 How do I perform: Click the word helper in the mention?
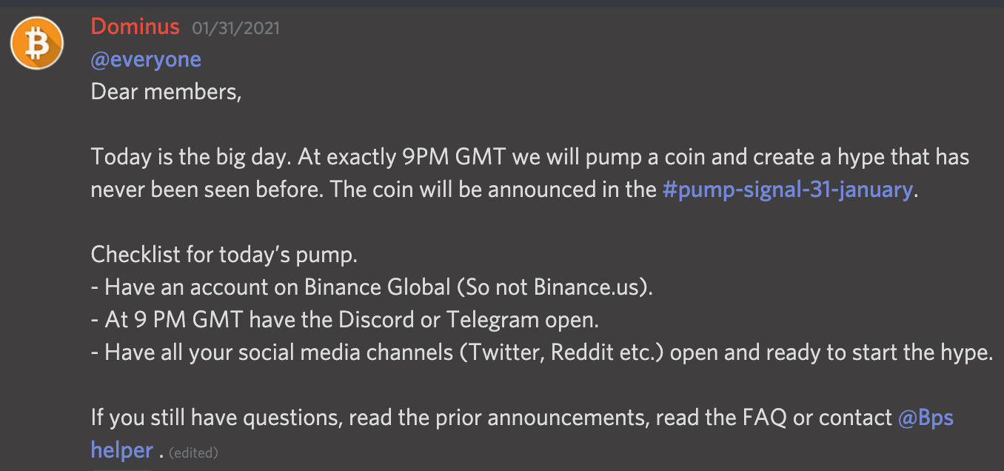[121, 449]
